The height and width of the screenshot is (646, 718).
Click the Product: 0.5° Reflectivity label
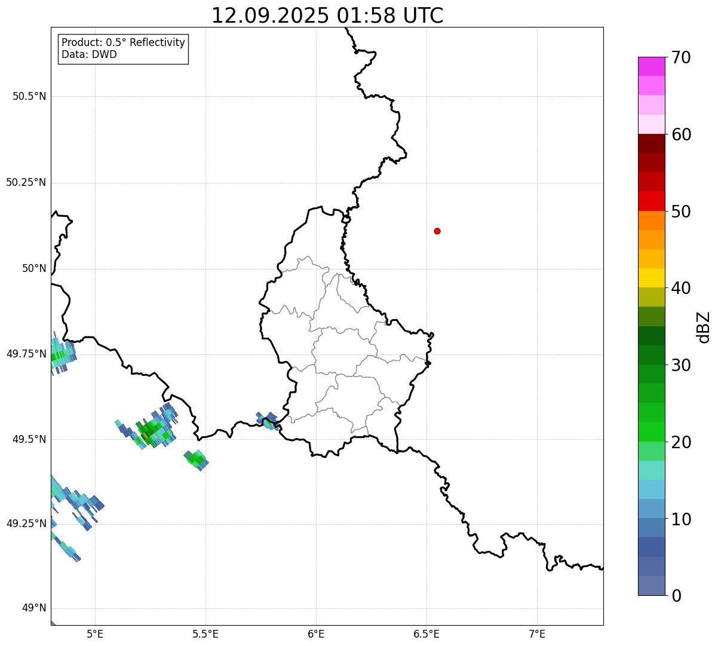tap(123, 43)
